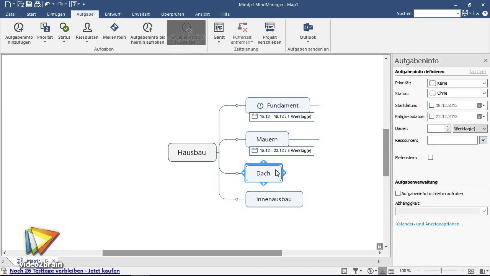The image size is (490, 276).
Task: Open the Status dropdown showing Ohne
Action: [457, 93]
